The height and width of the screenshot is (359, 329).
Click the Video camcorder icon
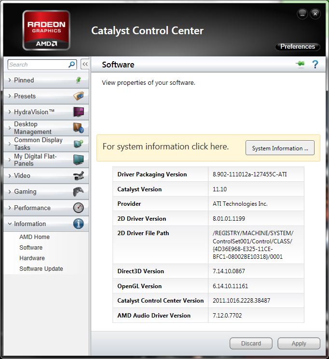(x=79, y=175)
